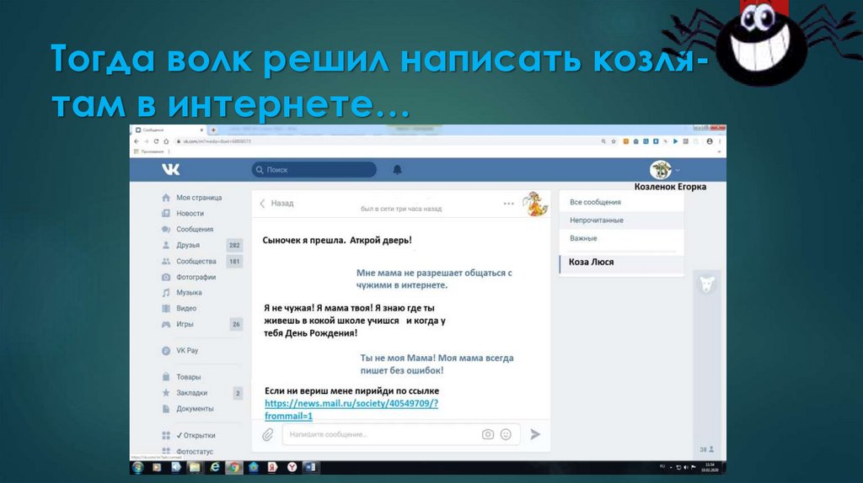Open Фотографии section
The width and height of the screenshot is (863, 483).
tap(196, 277)
